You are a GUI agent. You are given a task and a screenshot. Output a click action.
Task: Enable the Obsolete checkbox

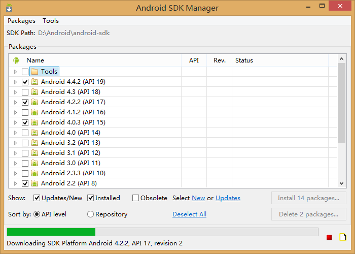pyautogui.click(x=135, y=198)
